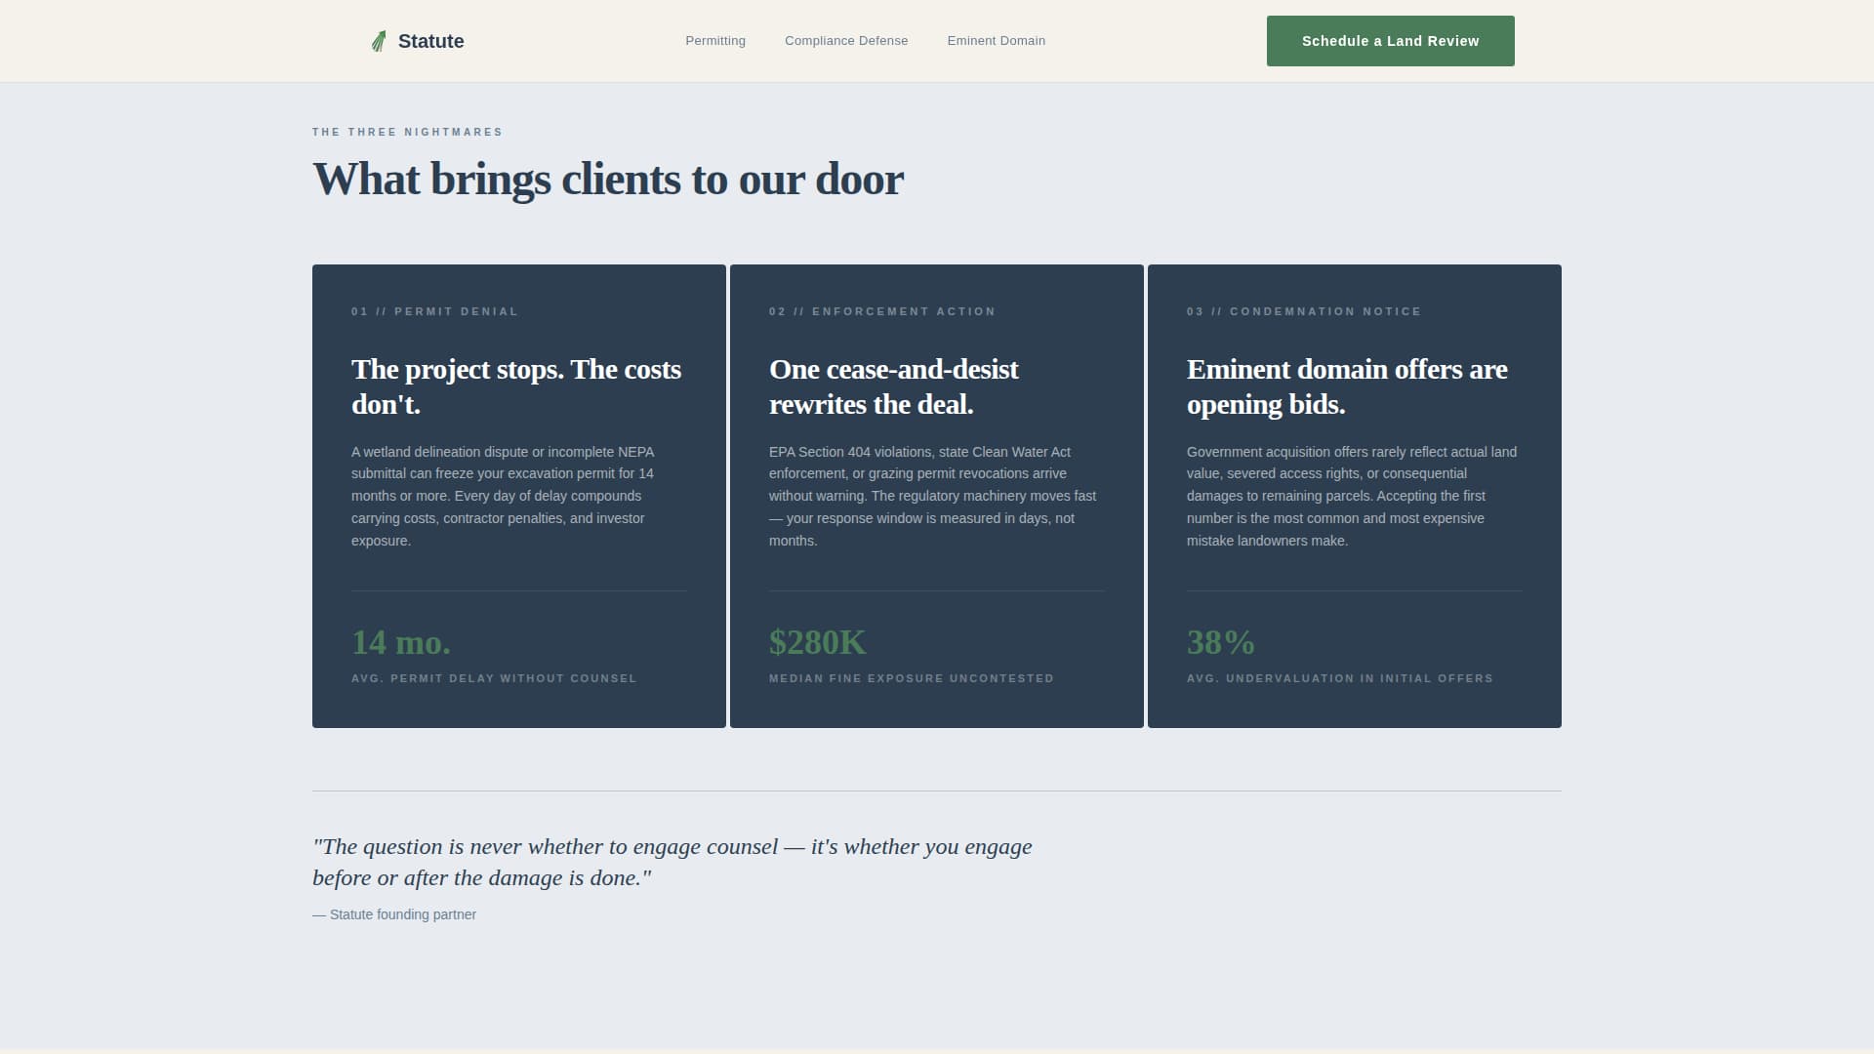Open the Compliance Defense navigation item
The width and height of the screenshot is (1874, 1054).
846,40
